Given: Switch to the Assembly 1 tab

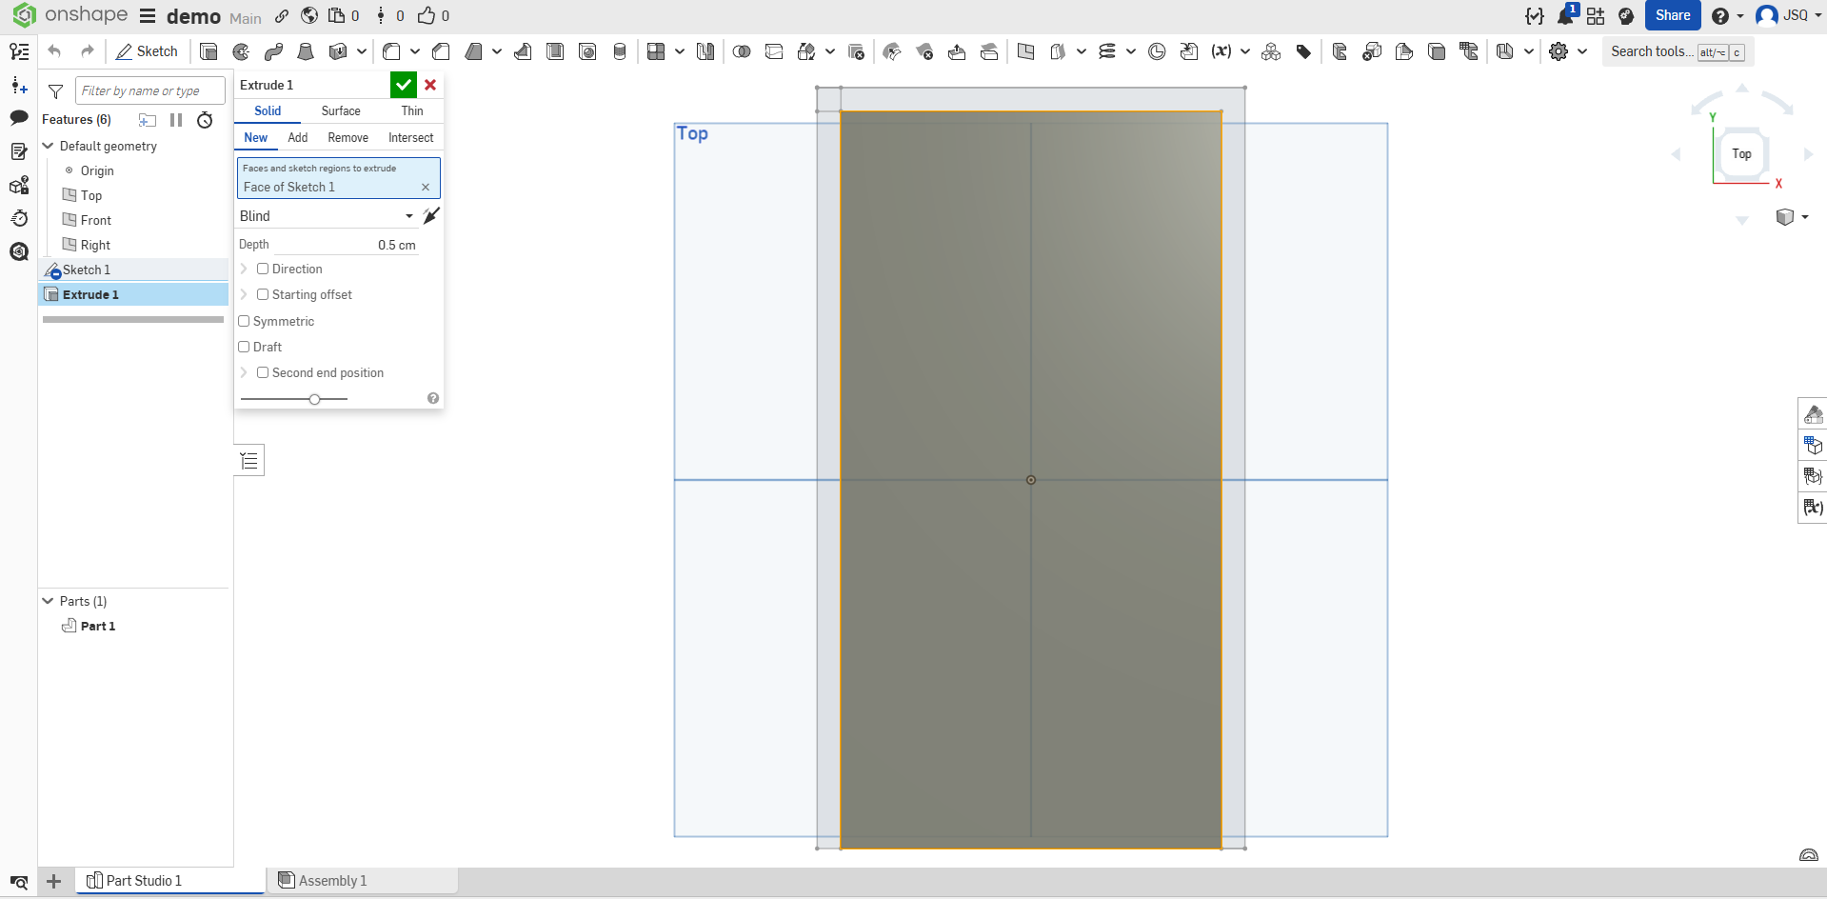Looking at the screenshot, I should (363, 881).
